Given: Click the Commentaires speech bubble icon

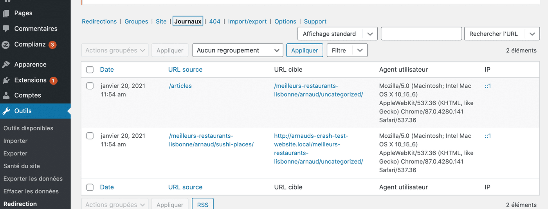Looking at the screenshot, I should pyautogui.click(x=6, y=29).
